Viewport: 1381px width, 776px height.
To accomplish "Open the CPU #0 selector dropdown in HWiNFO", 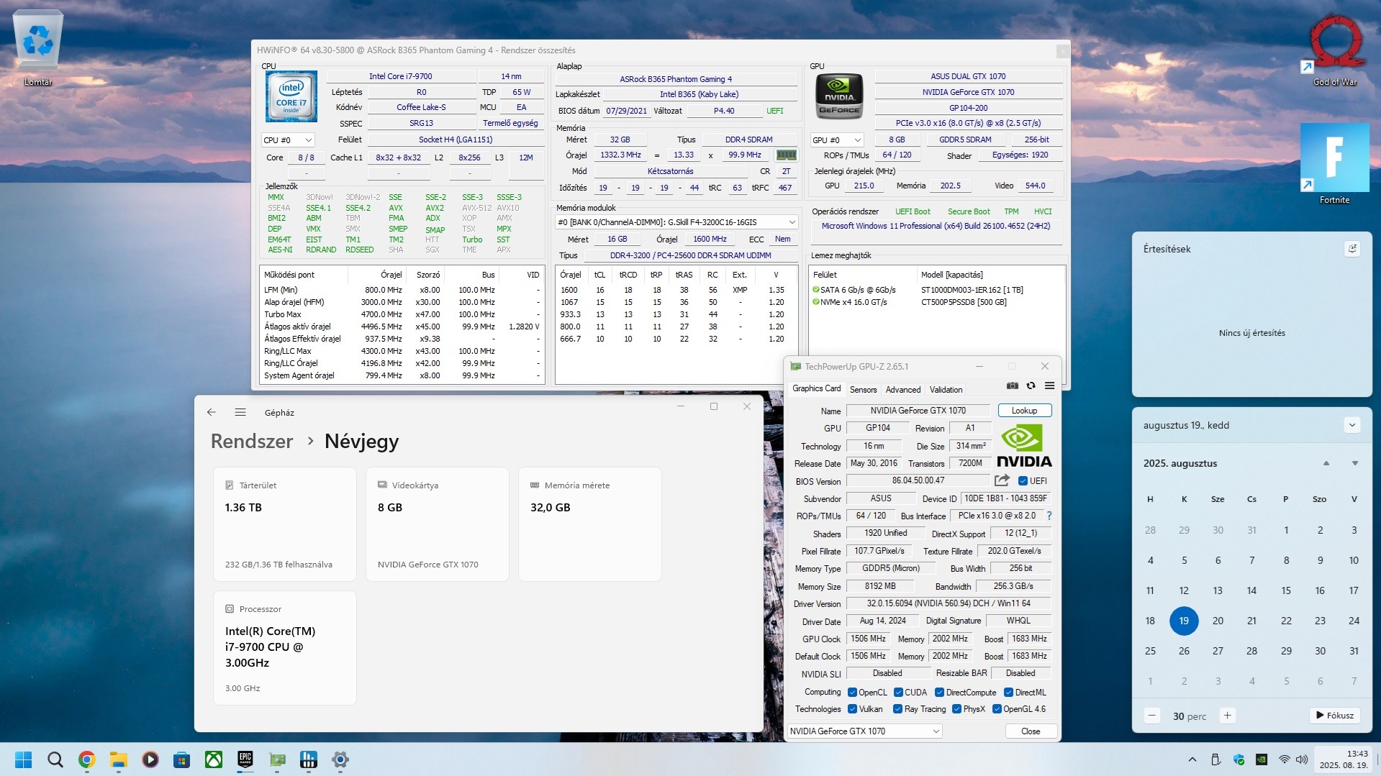I will [x=288, y=140].
